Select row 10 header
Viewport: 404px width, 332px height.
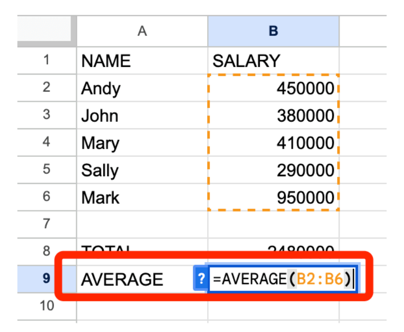coord(47,306)
